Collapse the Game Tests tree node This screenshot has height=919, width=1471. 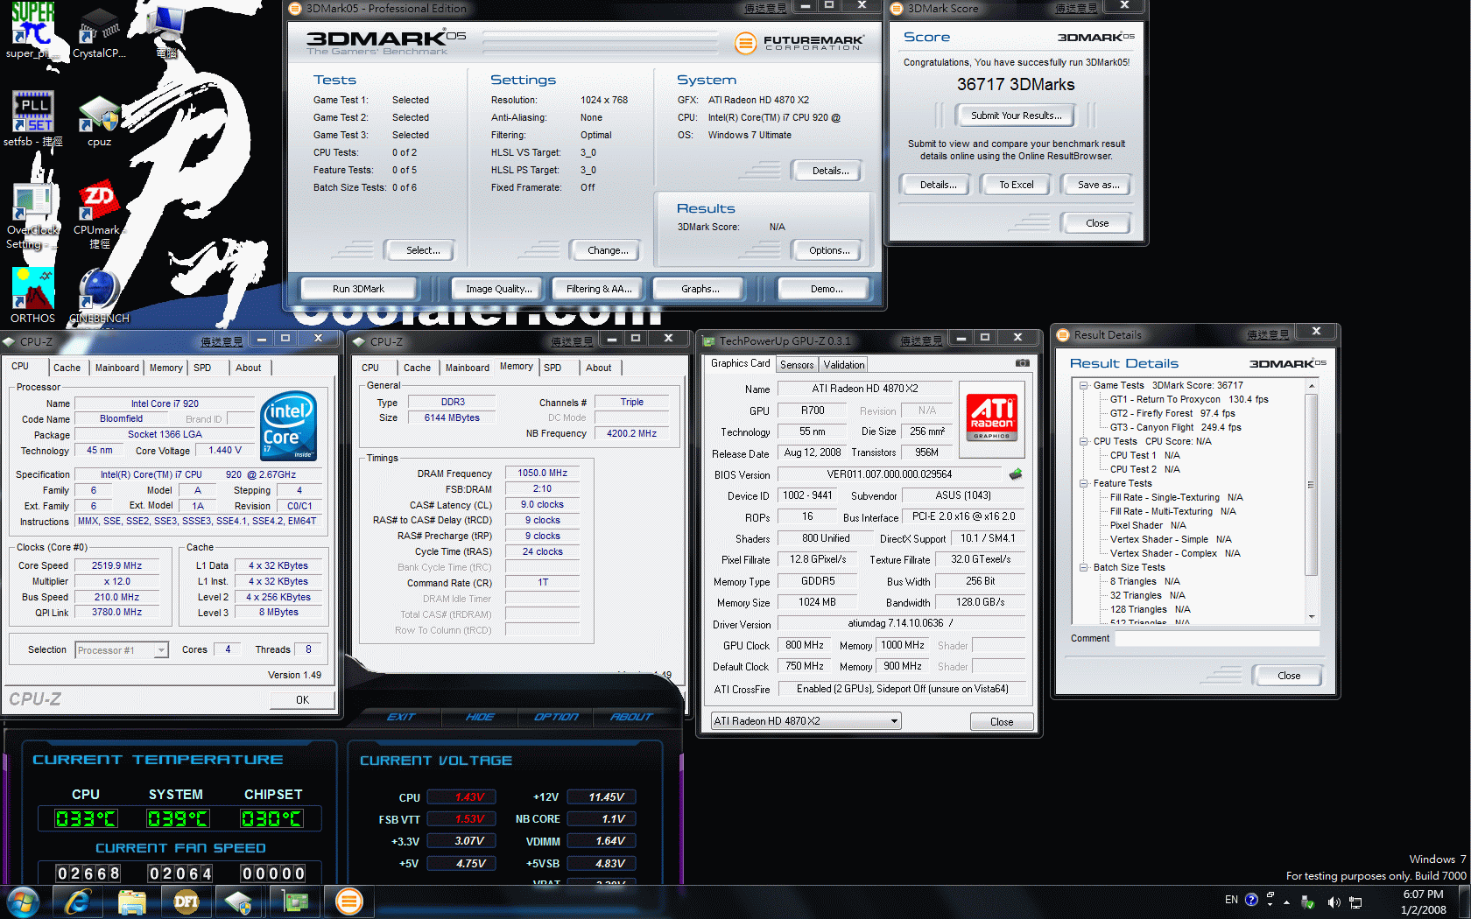[1083, 385]
